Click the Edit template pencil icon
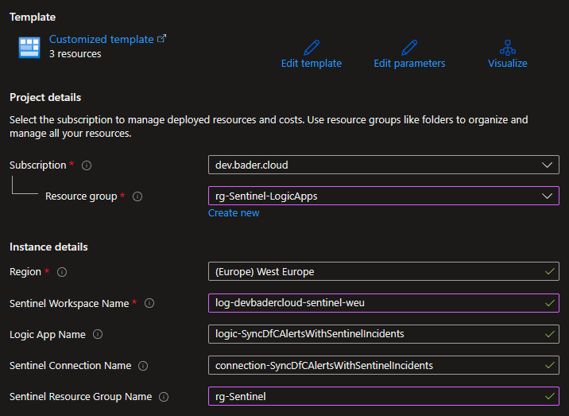This screenshot has height=416, width=569. [x=312, y=48]
